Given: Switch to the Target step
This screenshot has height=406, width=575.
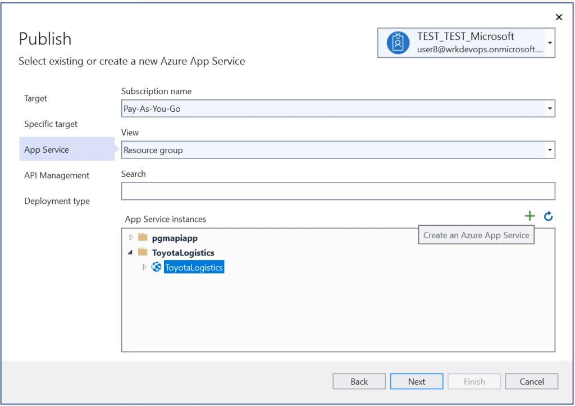Looking at the screenshot, I should (x=35, y=98).
